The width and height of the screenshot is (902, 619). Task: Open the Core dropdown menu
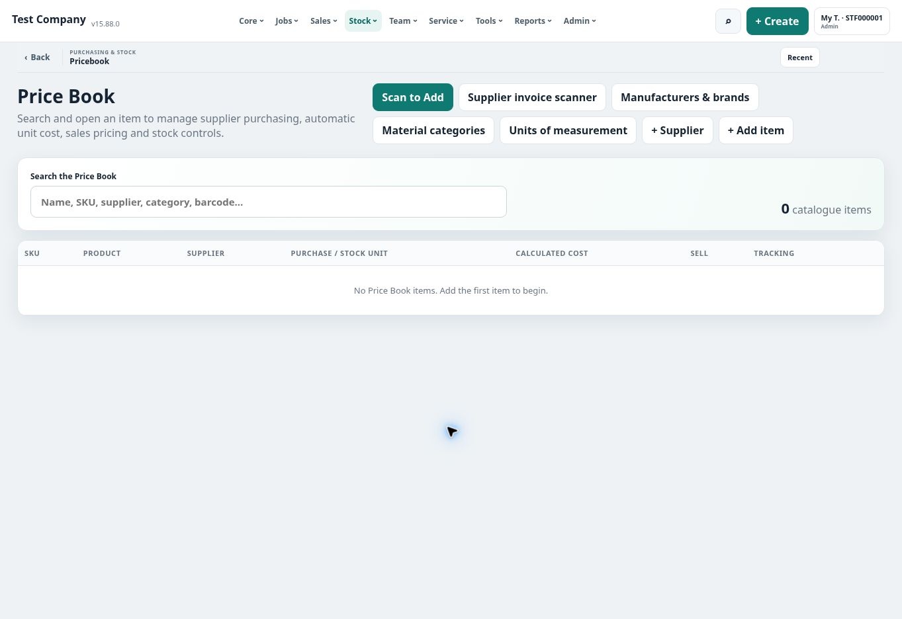coord(251,21)
